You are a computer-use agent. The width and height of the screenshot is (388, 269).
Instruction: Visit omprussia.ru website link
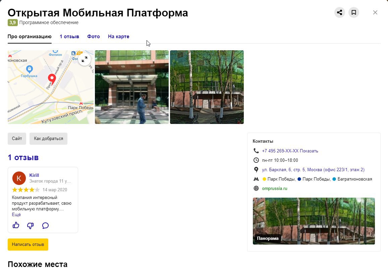click(x=275, y=188)
